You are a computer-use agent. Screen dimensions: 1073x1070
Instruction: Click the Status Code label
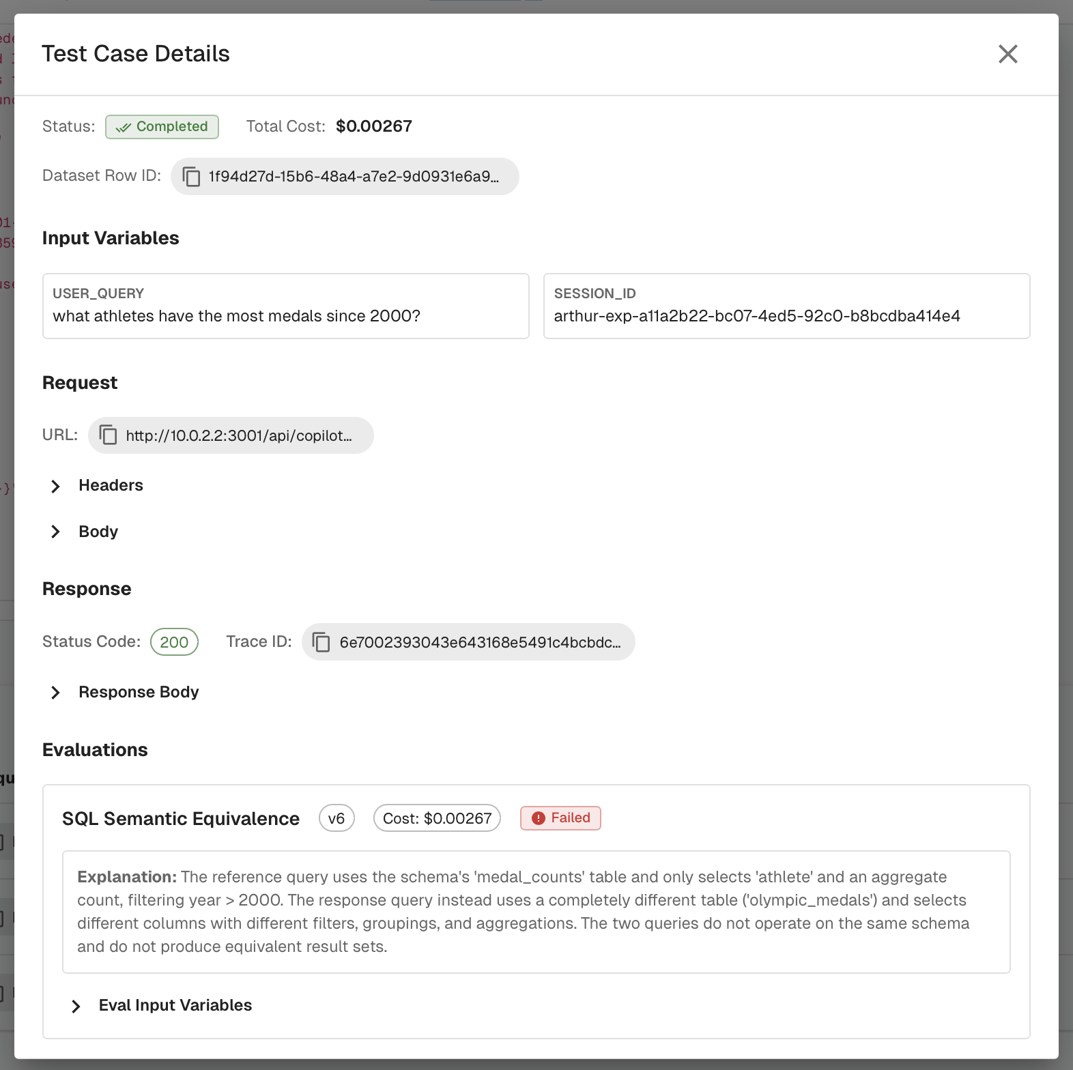[91, 642]
